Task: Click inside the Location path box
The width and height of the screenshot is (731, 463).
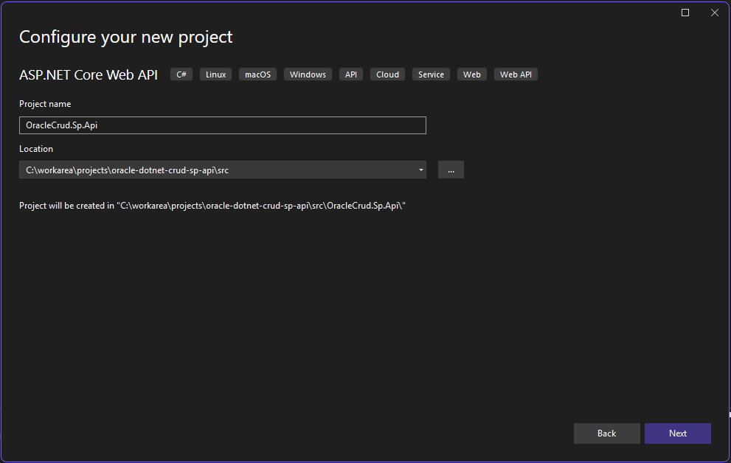Action: point(214,170)
